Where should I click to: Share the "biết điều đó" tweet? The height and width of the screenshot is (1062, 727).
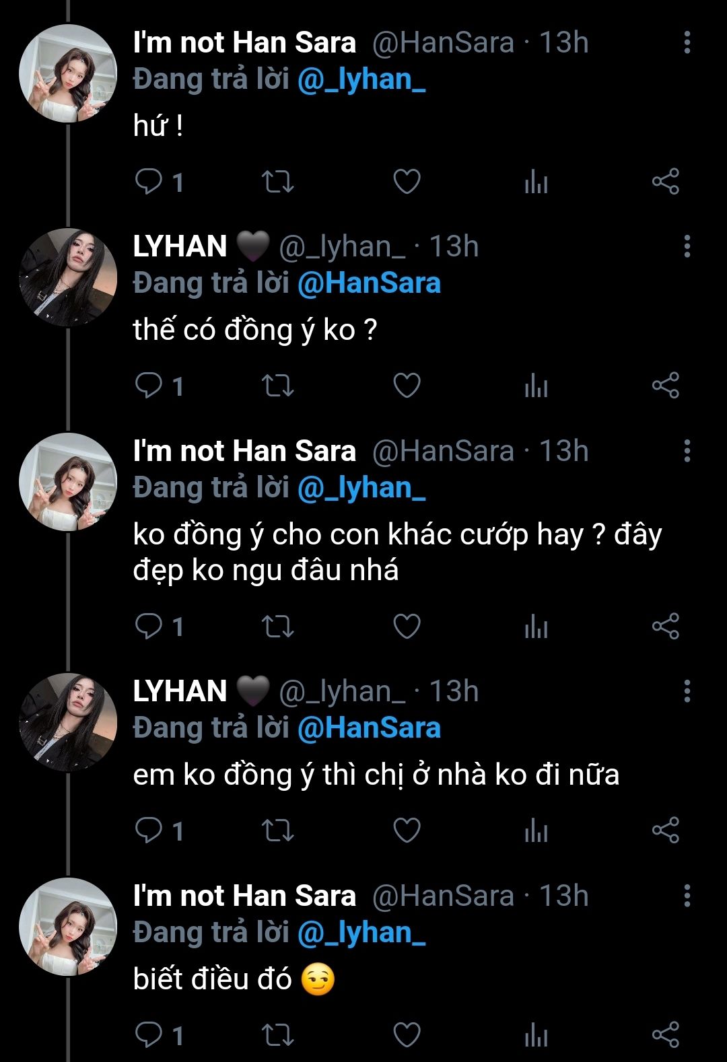click(665, 1034)
